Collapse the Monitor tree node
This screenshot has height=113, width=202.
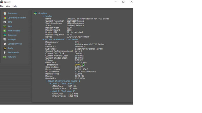click(x=43, y=16)
